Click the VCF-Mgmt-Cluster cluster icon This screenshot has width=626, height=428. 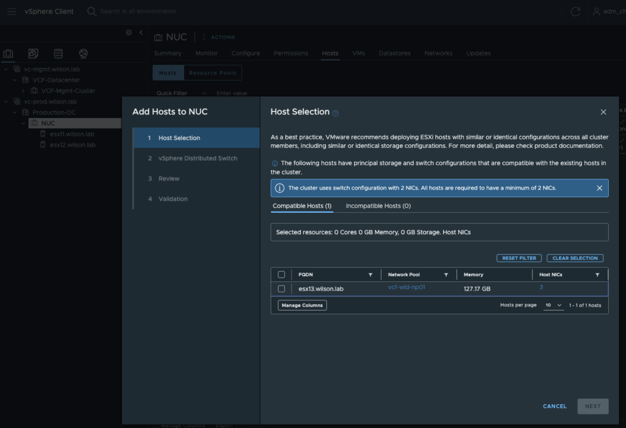pos(34,90)
